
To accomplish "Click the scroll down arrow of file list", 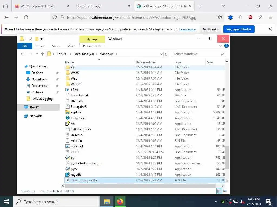I will [227, 181].
